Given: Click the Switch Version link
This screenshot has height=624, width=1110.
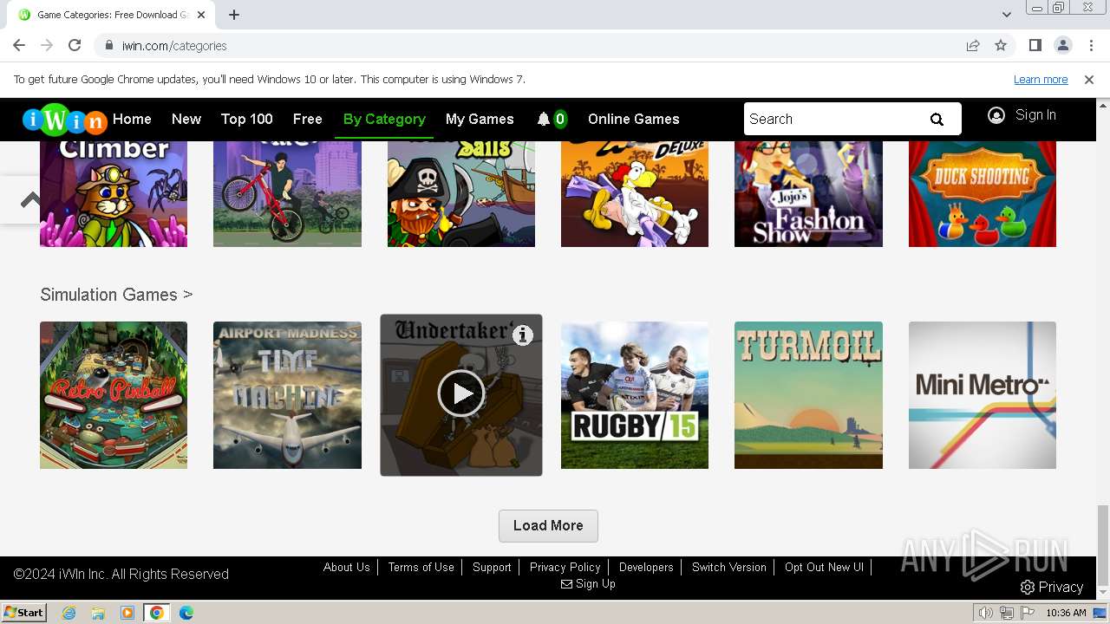Looking at the screenshot, I should [729, 567].
